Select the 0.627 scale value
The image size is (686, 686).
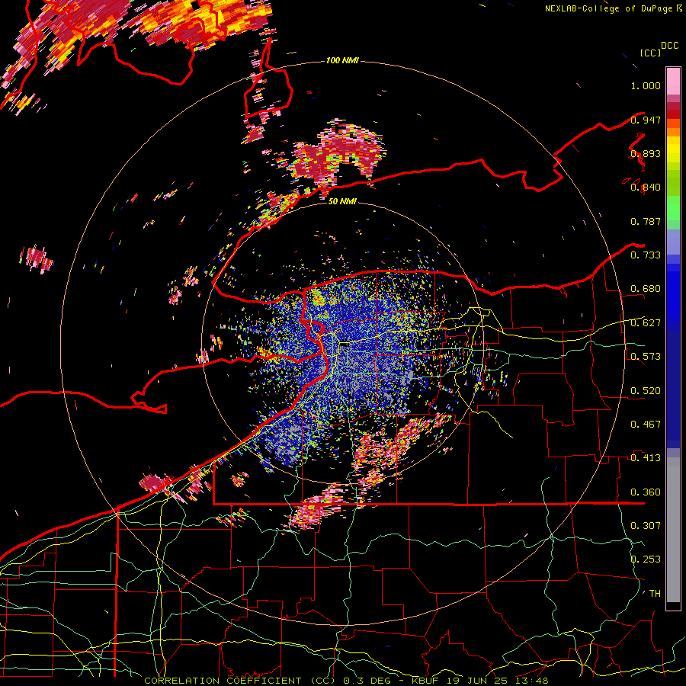[646, 323]
